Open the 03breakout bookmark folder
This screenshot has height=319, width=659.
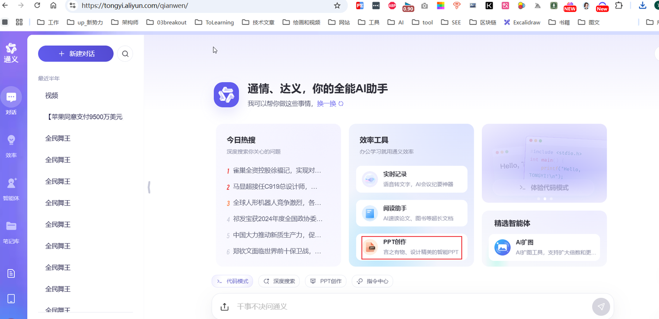167,22
